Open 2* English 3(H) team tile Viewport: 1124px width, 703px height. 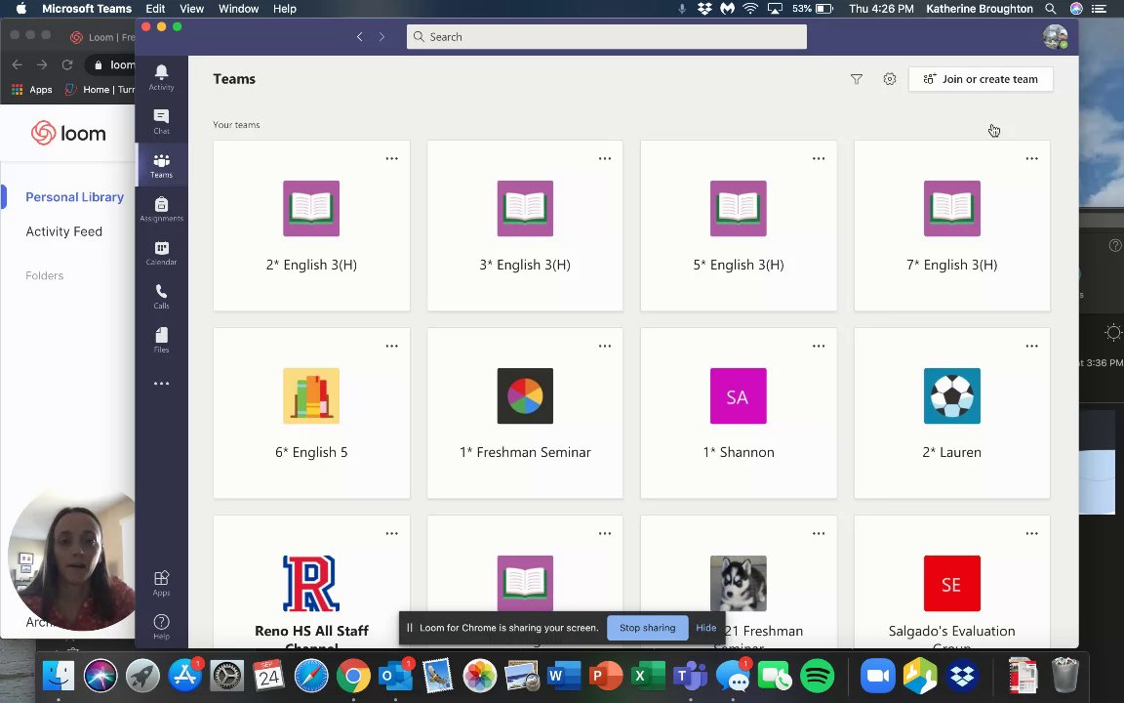pos(311,226)
